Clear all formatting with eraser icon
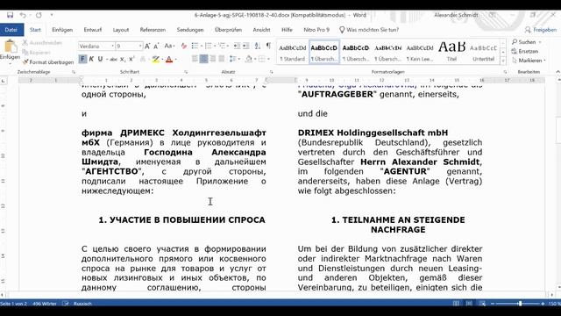The image size is (561, 316). click(x=183, y=47)
